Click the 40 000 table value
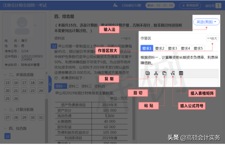The image size is (225, 145). (x=110, y=121)
